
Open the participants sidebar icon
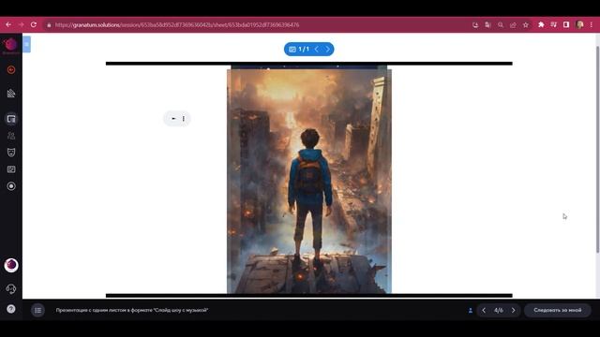11,136
